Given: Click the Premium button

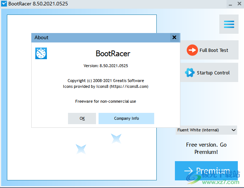Looking at the screenshot, I should coord(206,171).
